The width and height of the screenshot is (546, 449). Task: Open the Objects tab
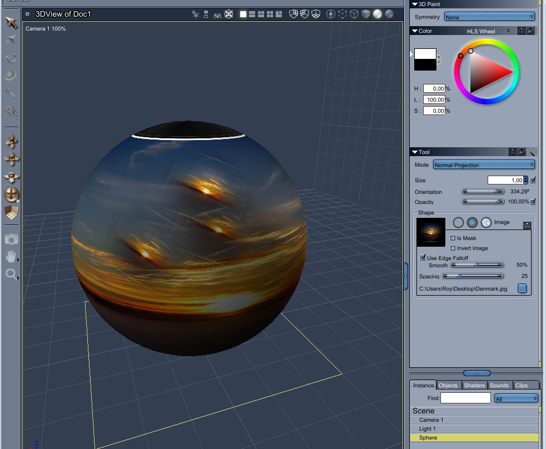point(448,385)
